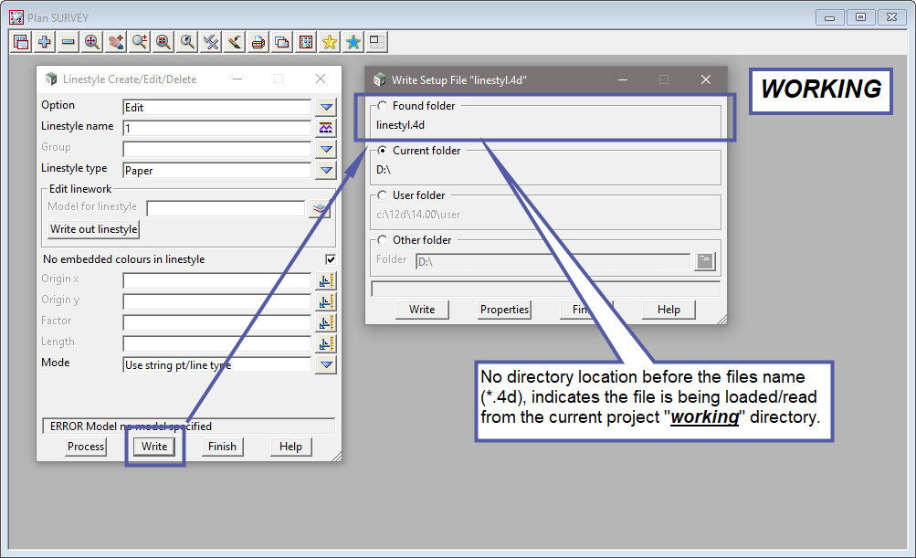Click magnifier icon with four-way arrows
The image size is (916, 558).
coord(92,42)
